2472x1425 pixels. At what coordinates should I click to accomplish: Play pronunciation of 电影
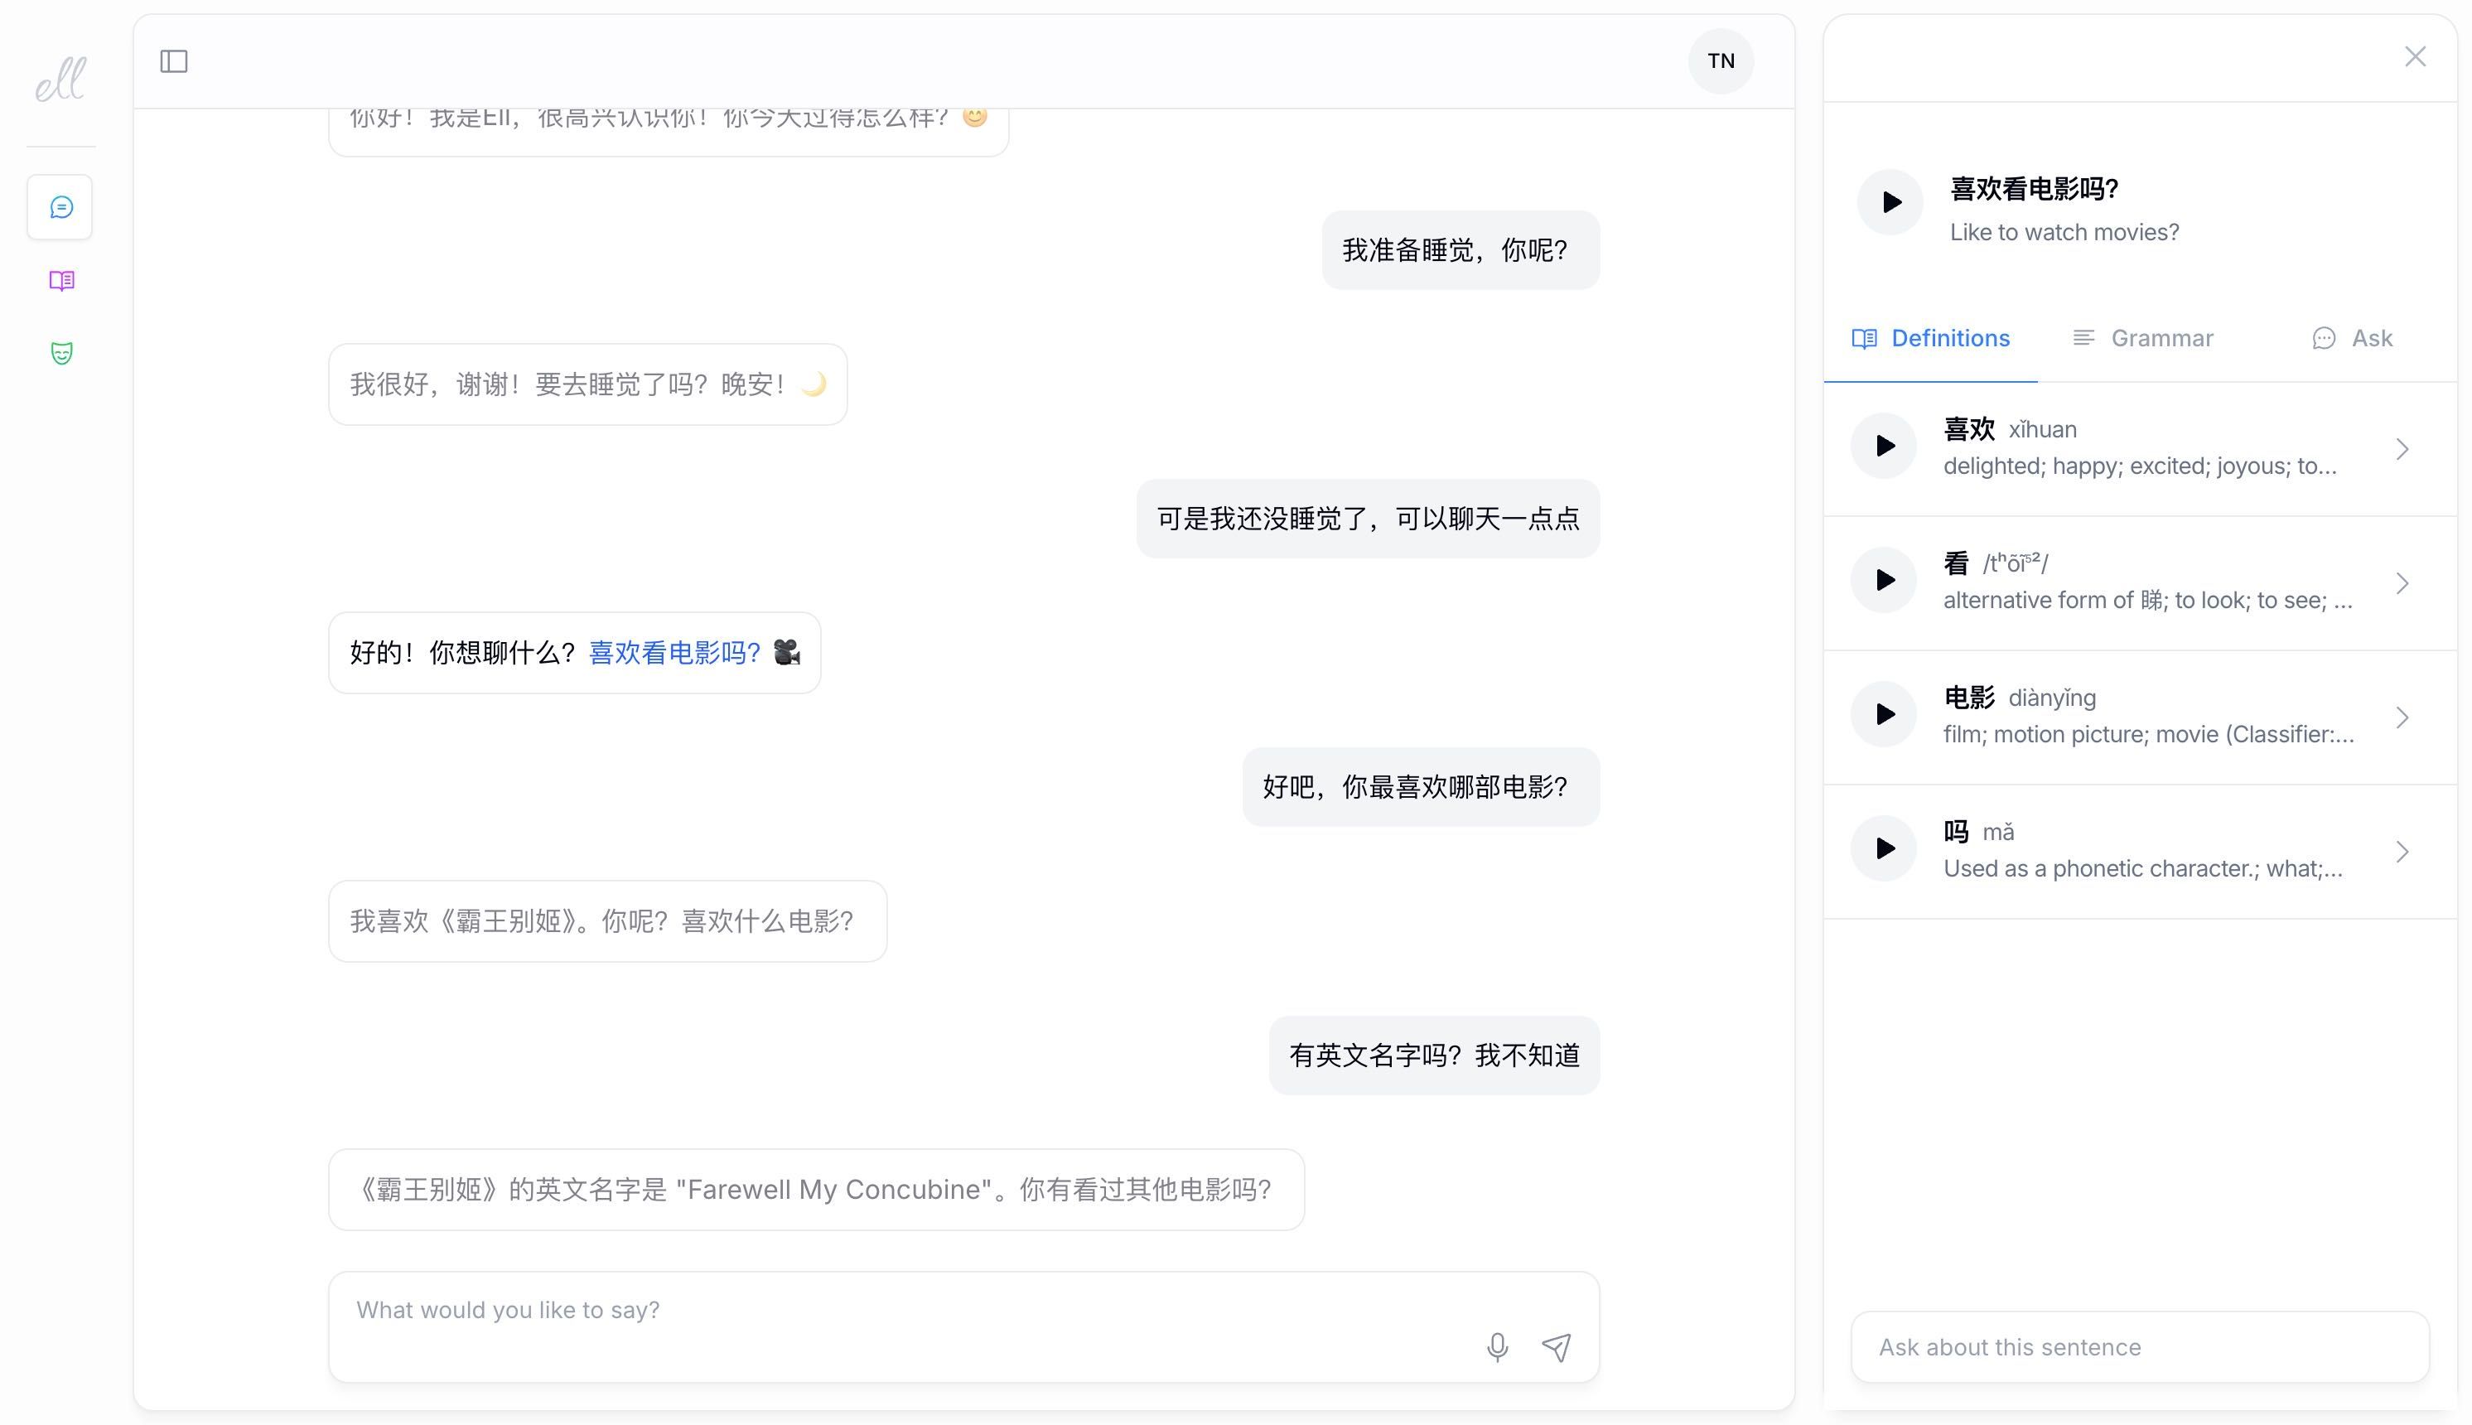click(1884, 714)
